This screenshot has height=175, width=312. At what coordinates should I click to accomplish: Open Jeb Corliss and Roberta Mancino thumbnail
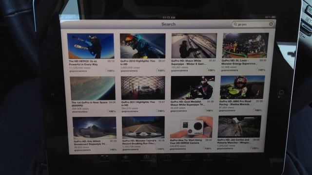(239, 126)
